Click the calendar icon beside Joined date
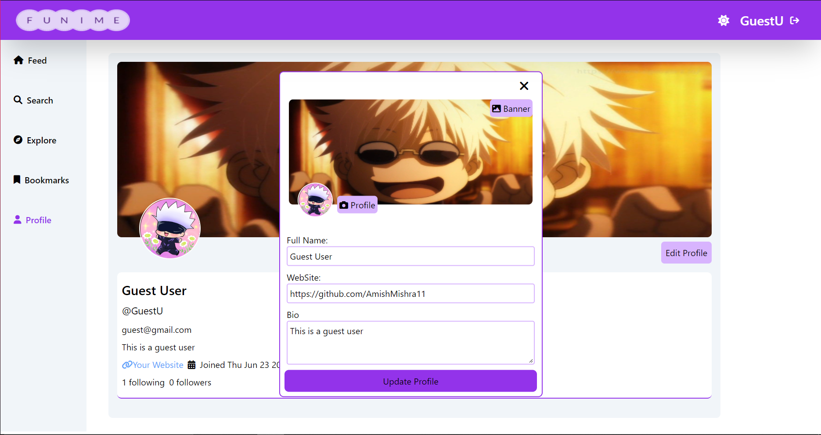821x435 pixels. (191, 364)
